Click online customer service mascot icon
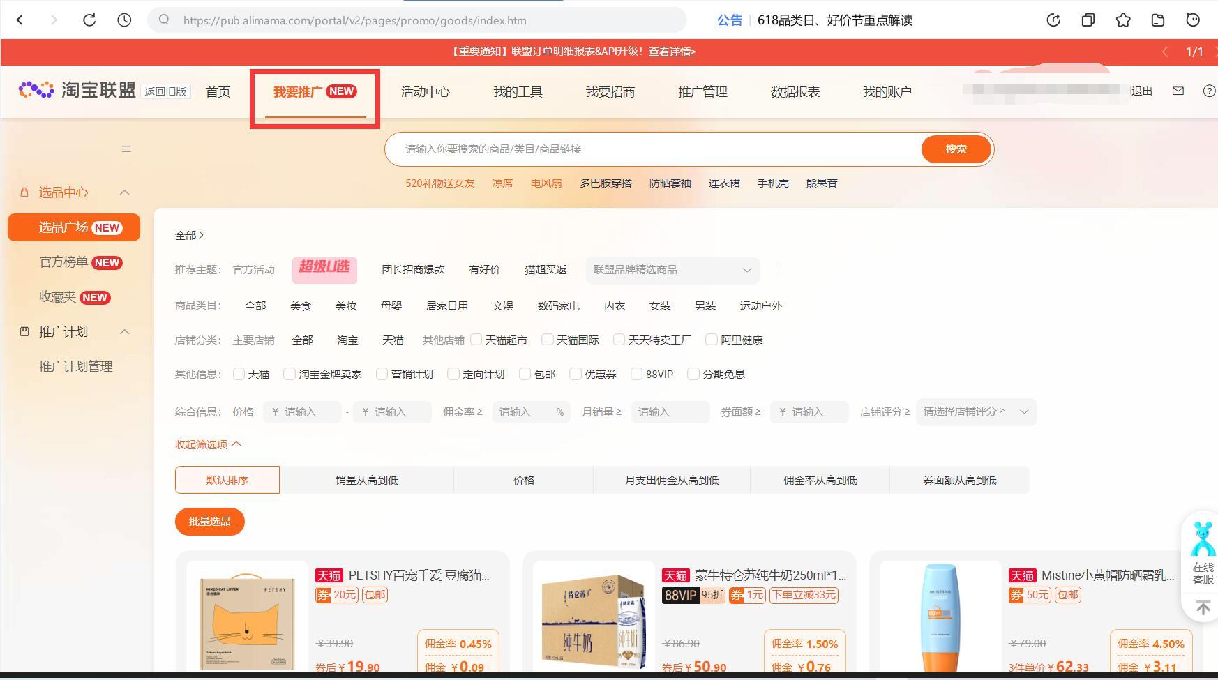This screenshot has width=1218, height=680. 1203,538
